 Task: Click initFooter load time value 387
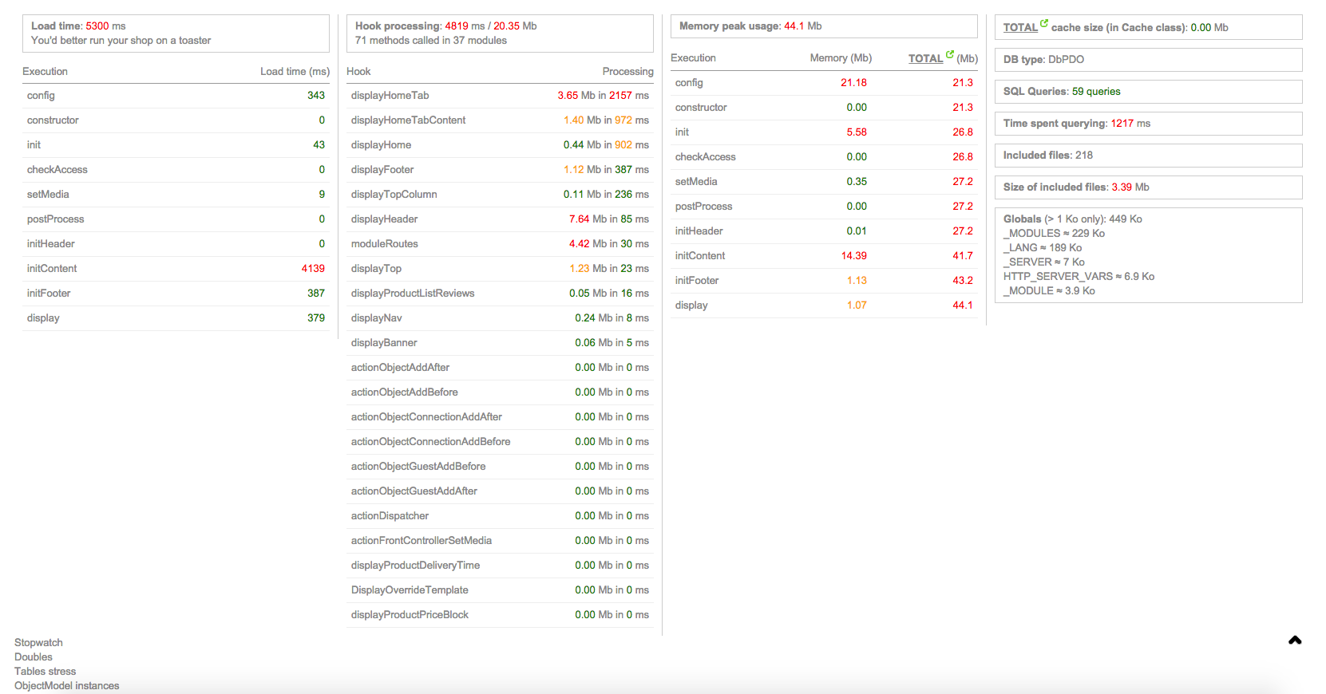click(x=316, y=294)
